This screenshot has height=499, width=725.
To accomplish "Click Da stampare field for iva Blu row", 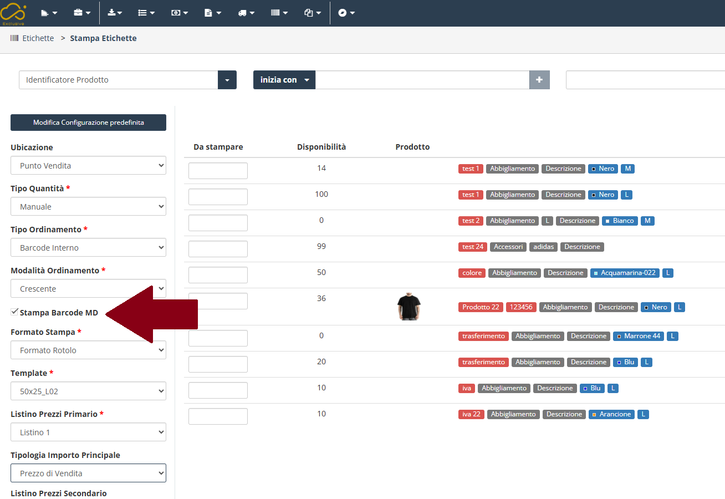I will click(218, 390).
